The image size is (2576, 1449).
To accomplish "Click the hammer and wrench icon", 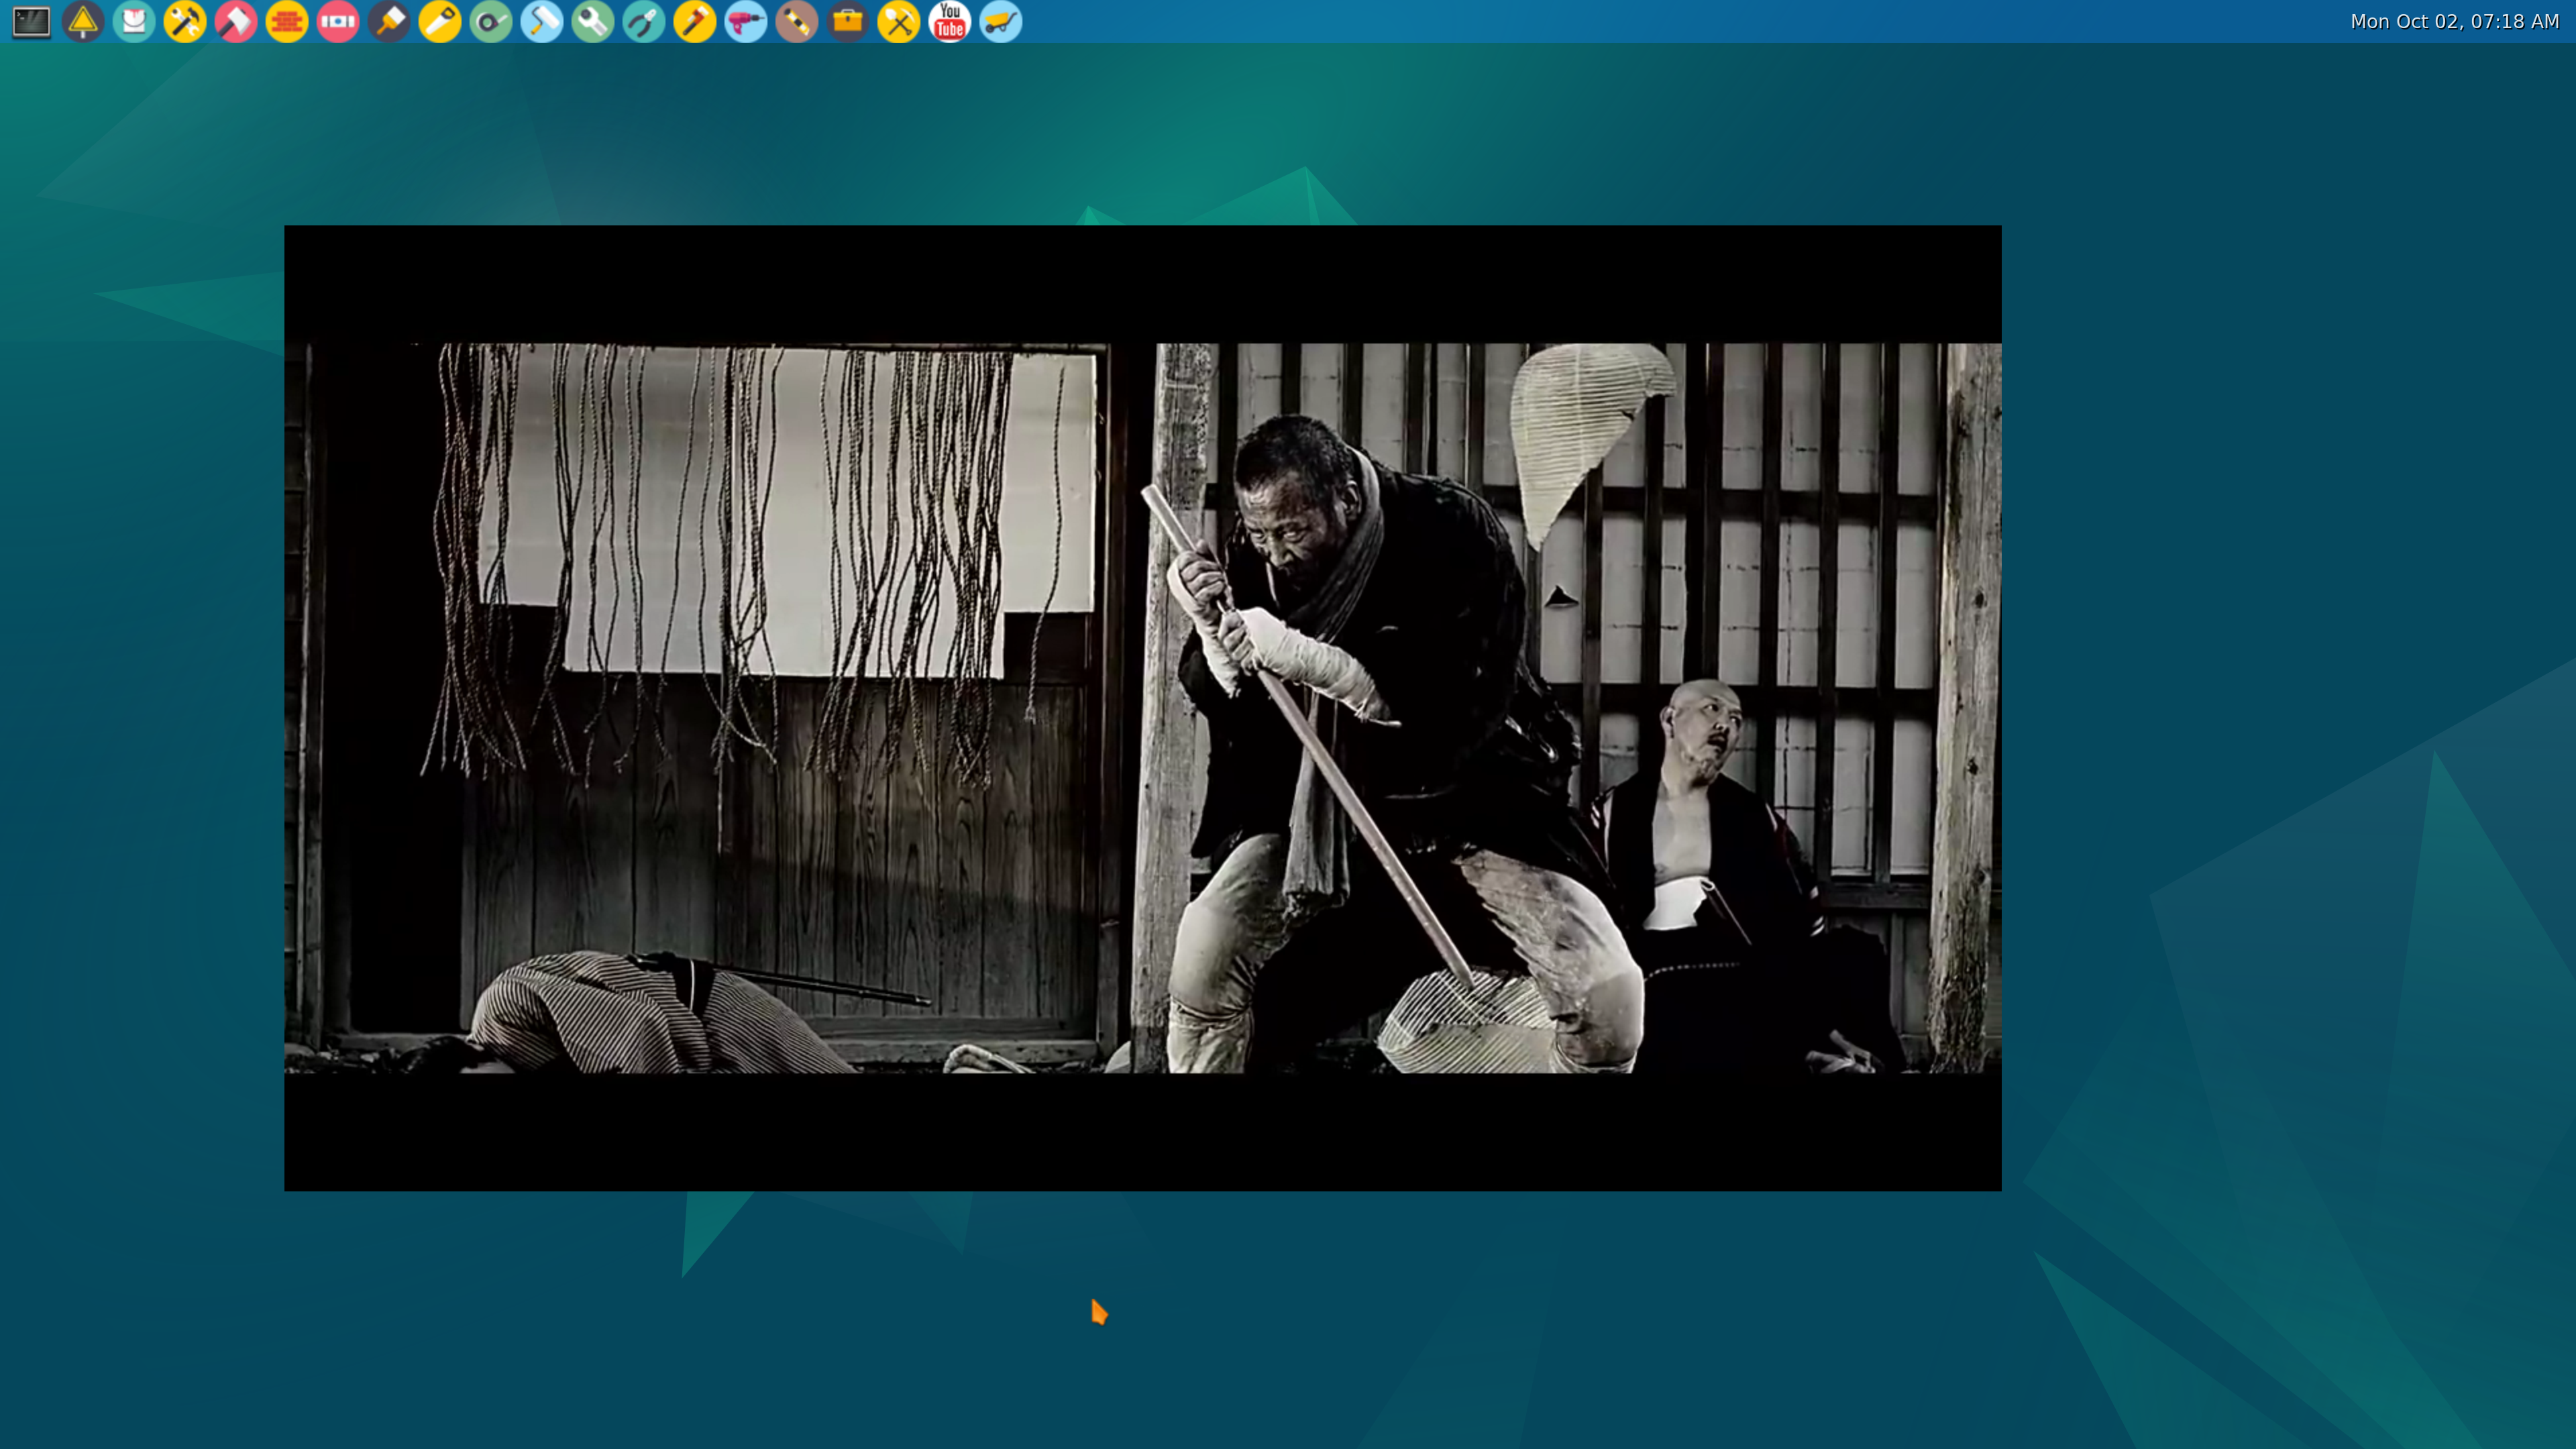I will (x=185, y=21).
